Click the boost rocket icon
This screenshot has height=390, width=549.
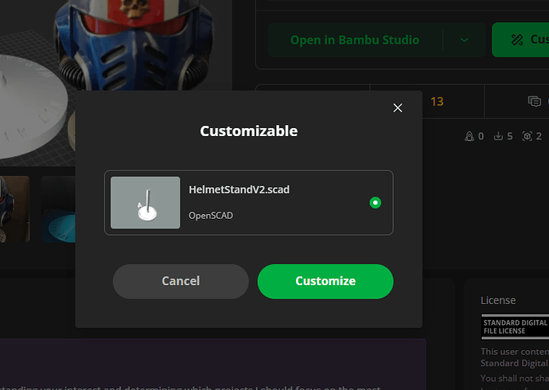[469, 136]
